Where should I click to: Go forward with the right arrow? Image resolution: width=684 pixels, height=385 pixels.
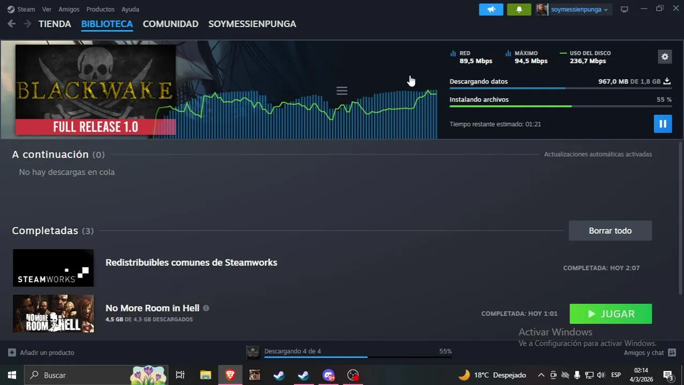coord(27,24)
